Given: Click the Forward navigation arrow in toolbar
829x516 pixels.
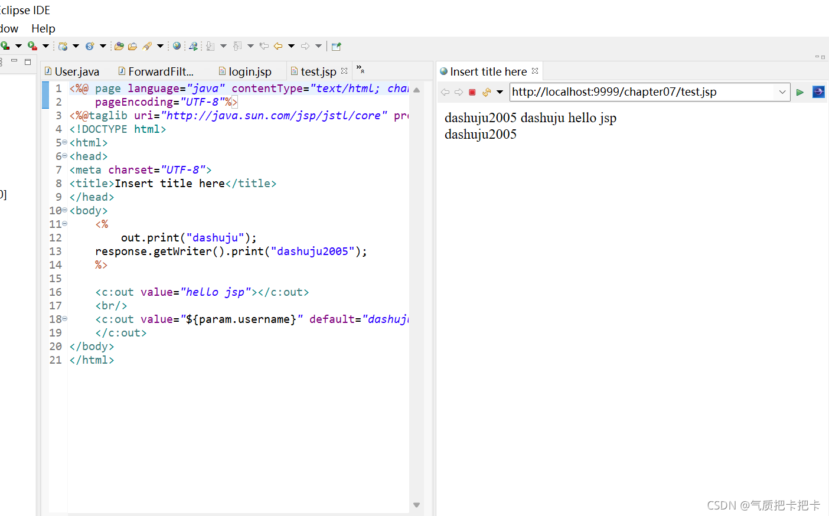Looking at the screenshot, I should [x=305, y=46].
